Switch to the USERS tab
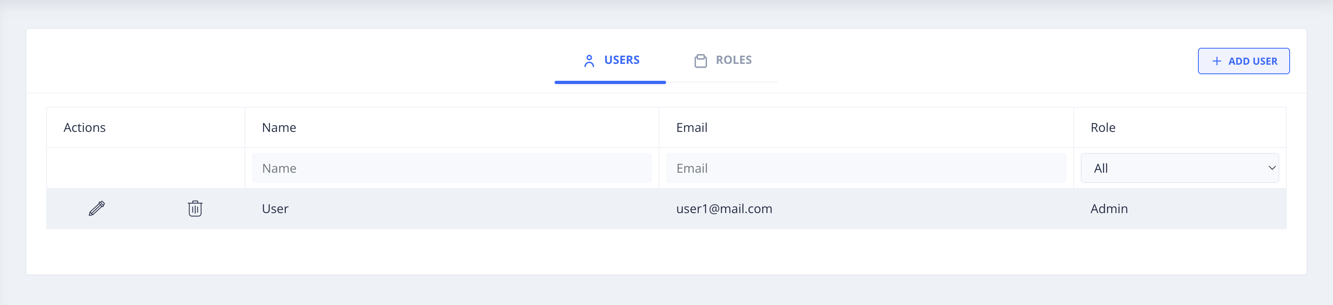The height and width of the screenshot is (305, 1333). [611, 60]
